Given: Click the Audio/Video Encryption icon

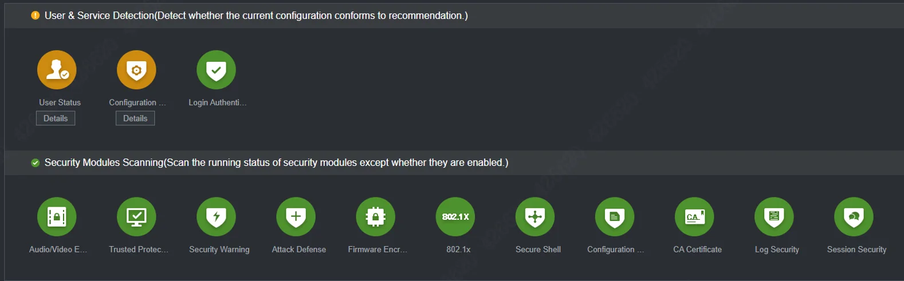Looking at the screenshot, I should point(57,217).
